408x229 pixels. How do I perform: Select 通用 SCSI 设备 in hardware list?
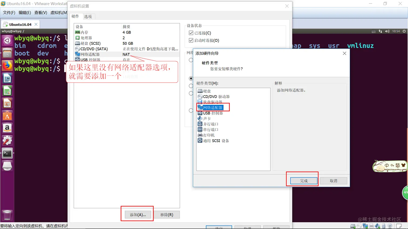tap(213, 141)
